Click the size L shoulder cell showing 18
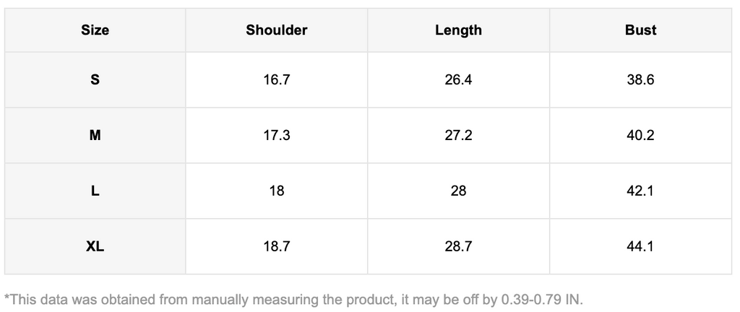 pos(276,191)
